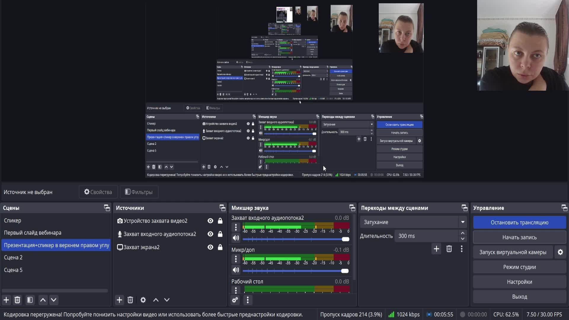The width and height of the screenshot is (569, 320).
Task: Click the Scenes panel horizontal scrollbar
Action: (55, 291)
